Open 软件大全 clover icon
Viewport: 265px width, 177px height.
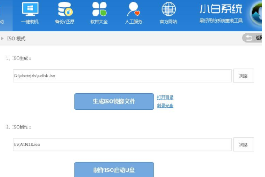coord(99,9)
